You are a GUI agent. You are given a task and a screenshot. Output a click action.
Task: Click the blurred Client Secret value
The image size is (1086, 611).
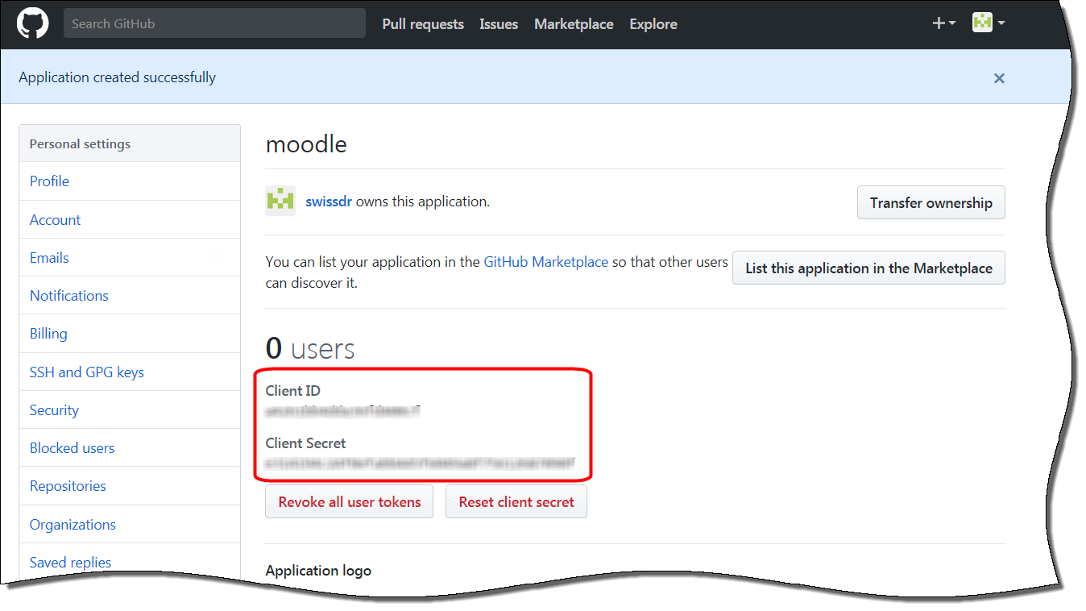click(x=420, y=463)
